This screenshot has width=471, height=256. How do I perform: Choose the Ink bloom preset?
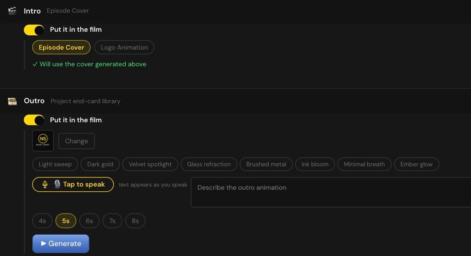coord(315,164)
